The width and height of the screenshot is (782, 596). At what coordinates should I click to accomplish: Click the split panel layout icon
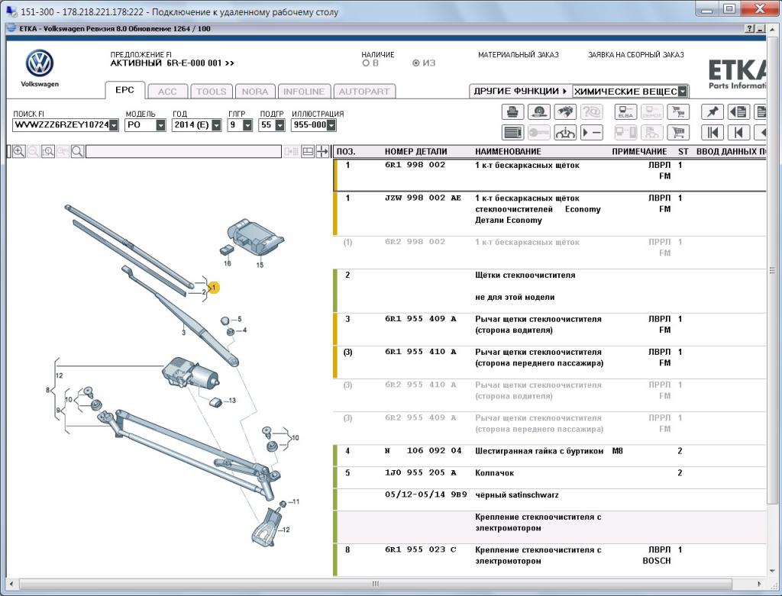[x=309, y=152]
